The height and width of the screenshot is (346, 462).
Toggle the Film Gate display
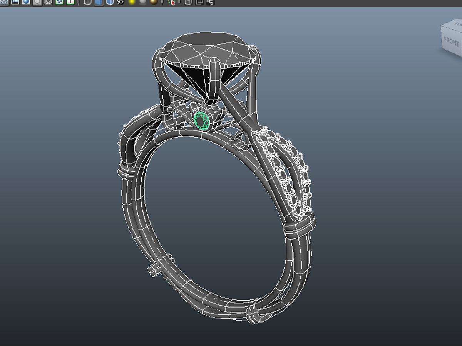(15, 2)
